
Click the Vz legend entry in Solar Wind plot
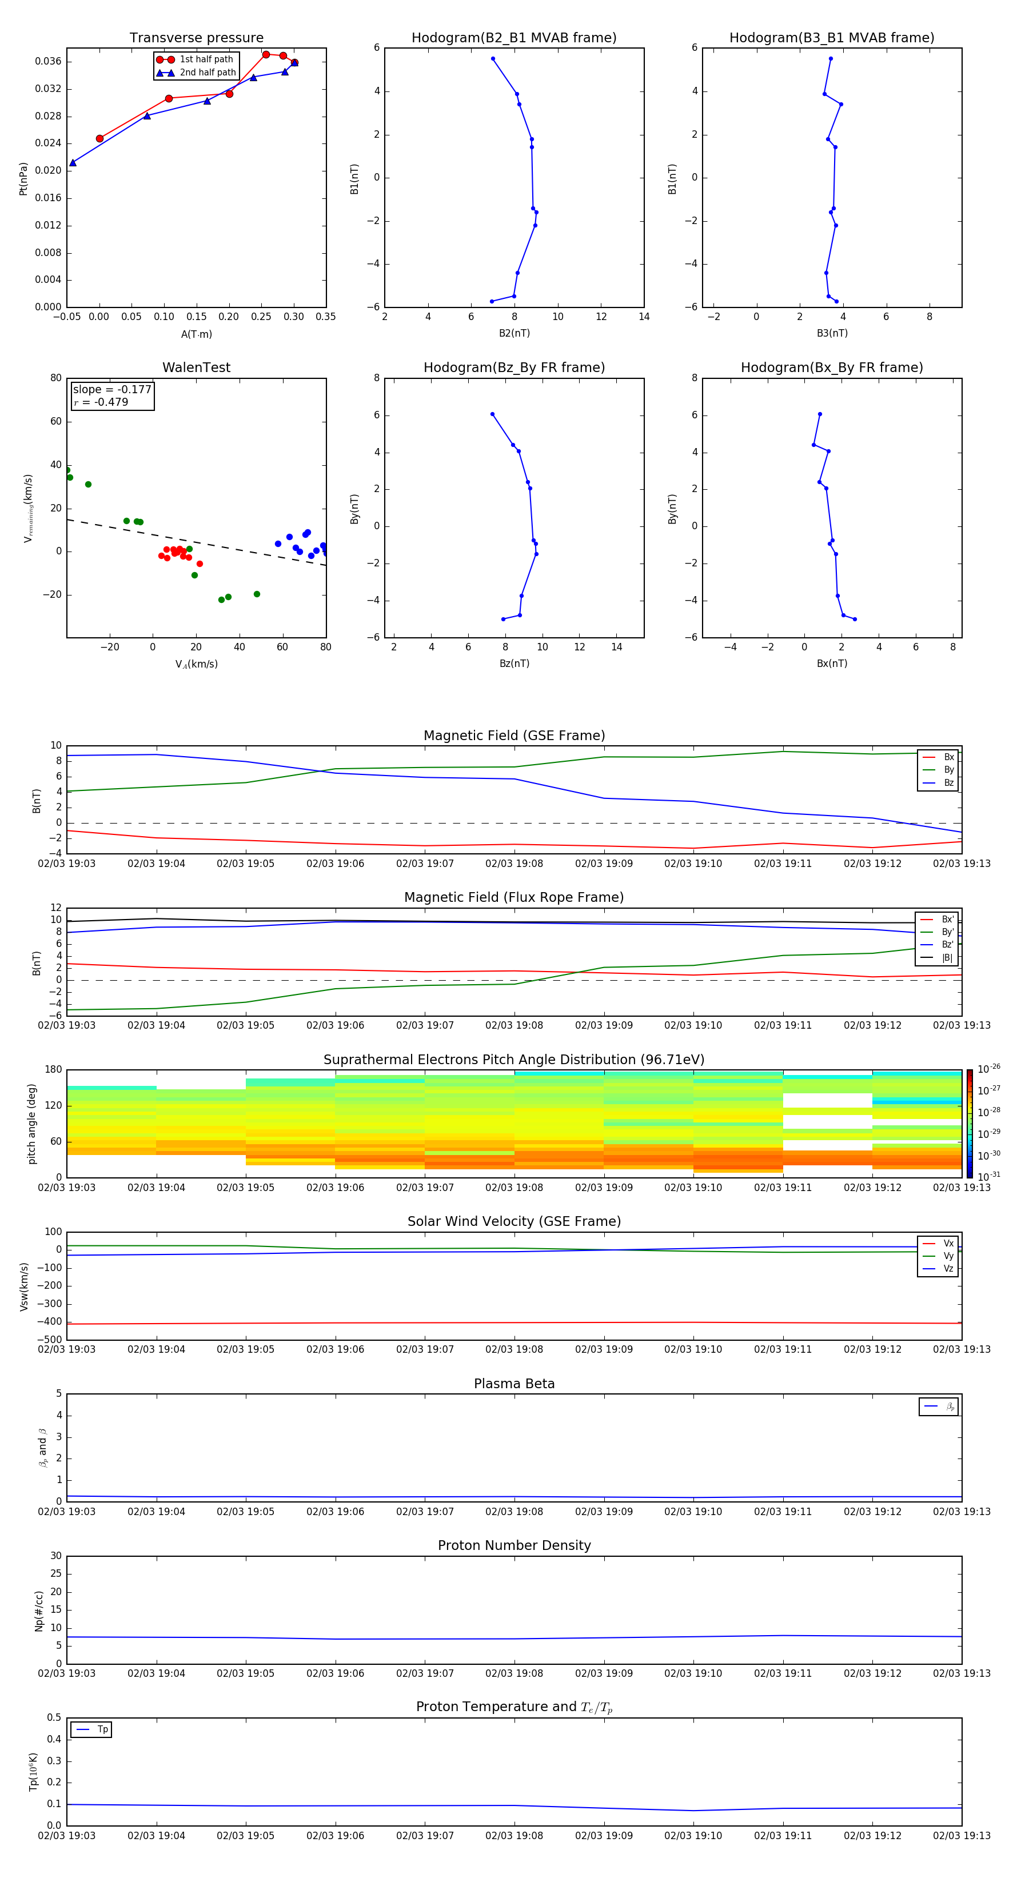pyautogui.click(x=938, y=1269)
